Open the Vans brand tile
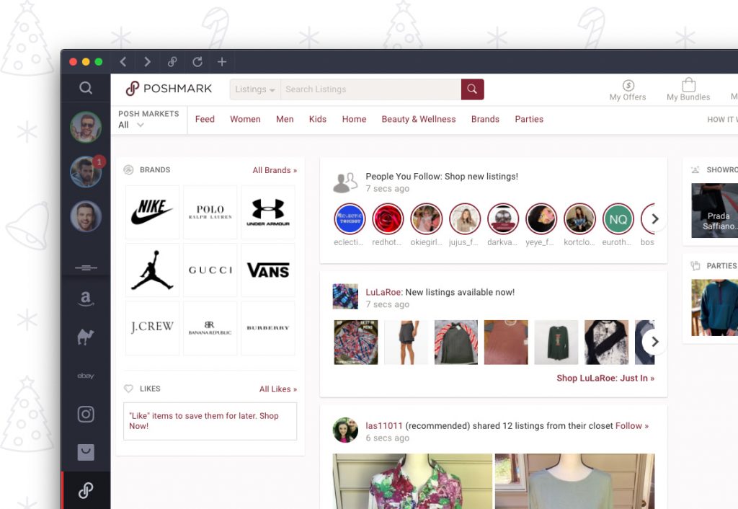738x509 pixels. pyautogui.click(x=268, y=270)
